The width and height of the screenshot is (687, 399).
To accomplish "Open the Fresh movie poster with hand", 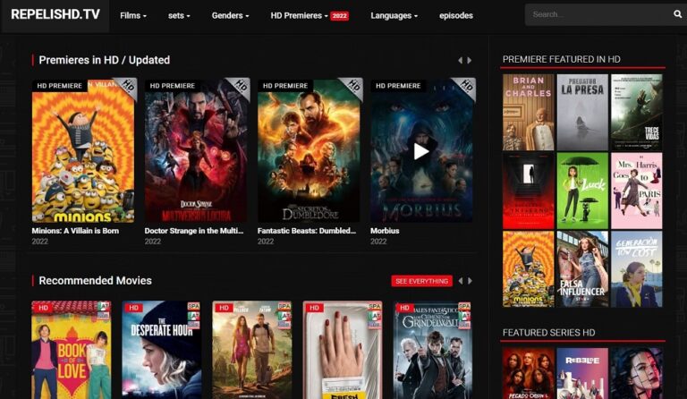I will (343, 350).
